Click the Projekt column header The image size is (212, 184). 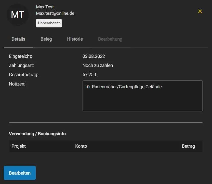(x=19, y=146)
